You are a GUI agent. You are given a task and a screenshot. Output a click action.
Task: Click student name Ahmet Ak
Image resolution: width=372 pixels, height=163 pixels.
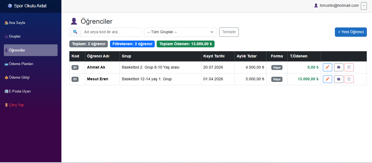point(96,67)
